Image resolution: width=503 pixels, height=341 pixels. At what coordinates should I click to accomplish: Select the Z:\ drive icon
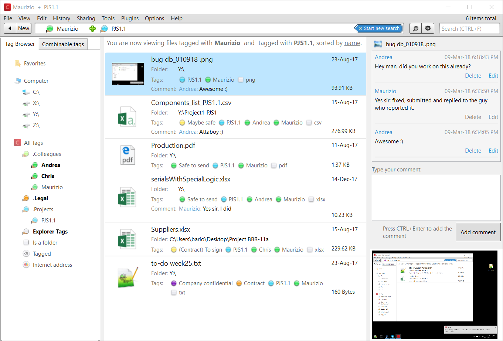[x=26, y=125]
